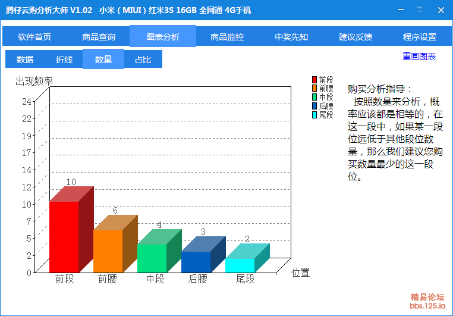This screenshot has width=453, height=316.
Task: Open the 程序设置 tab
Action: pos(420,37)
